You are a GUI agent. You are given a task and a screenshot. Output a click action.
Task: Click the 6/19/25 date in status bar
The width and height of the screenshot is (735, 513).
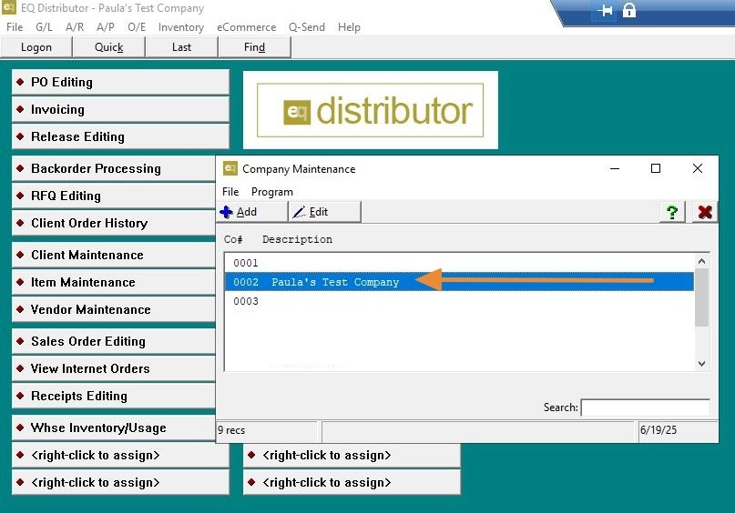[658, 429]
